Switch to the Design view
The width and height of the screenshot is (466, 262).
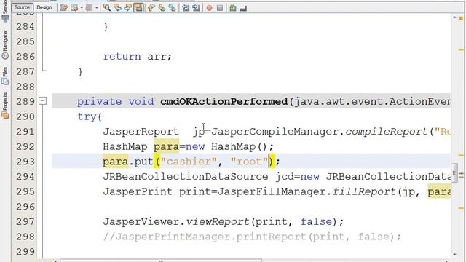pyautogui.click(x=44, y=7)
